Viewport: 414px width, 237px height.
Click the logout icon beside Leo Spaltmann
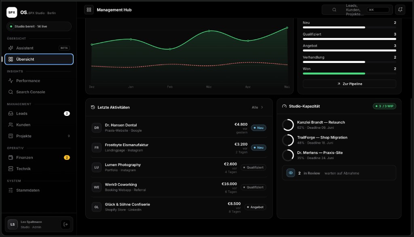point(65,224)
